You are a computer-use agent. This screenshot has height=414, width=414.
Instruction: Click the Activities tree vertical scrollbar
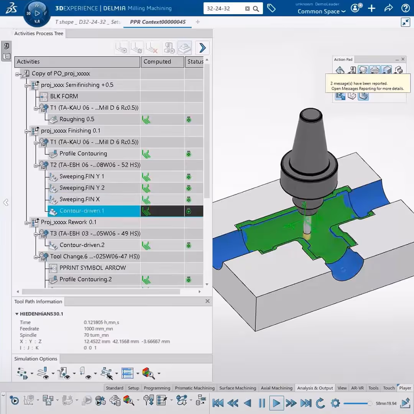coord(207,131)
